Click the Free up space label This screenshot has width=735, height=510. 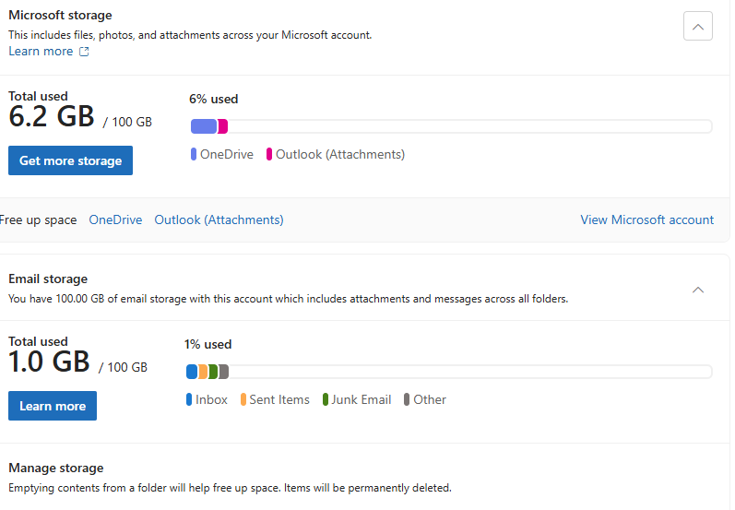point(38,219)
